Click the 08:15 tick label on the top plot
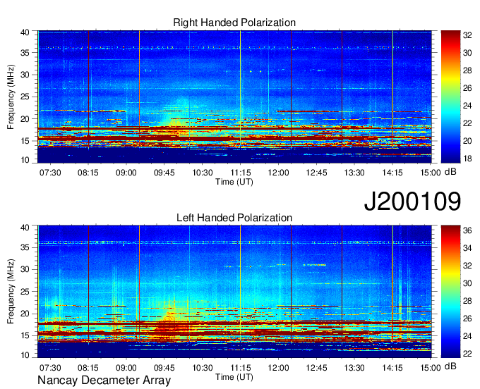 tap(88, 173)
